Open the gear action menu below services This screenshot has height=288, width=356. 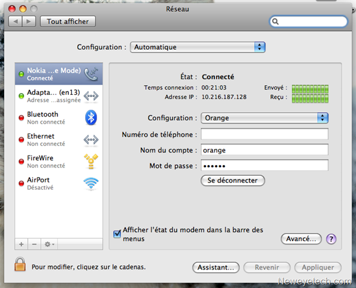tap(49, 244)
